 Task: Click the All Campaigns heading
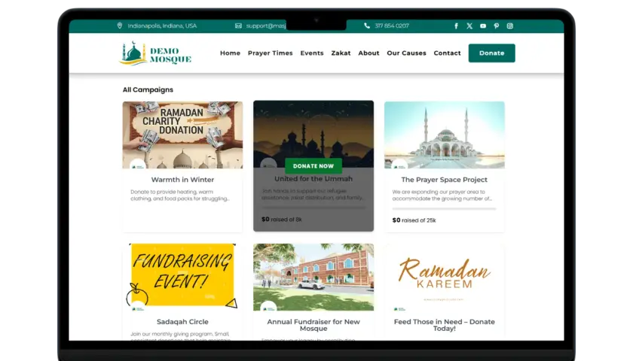pos(148,89)
